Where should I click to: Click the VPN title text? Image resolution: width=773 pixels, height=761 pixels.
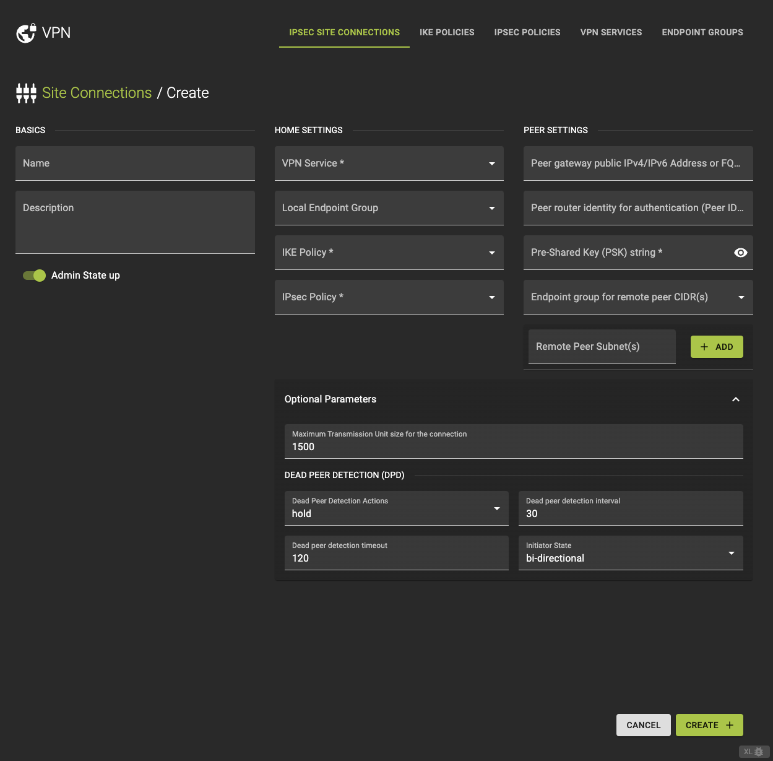point(56,33)
